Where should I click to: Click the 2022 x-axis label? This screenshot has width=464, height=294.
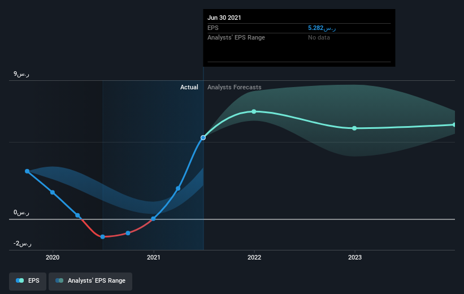(254, 257)
